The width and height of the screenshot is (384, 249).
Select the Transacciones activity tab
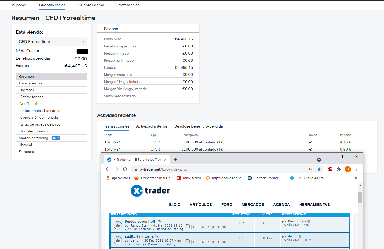coord(117,126)
